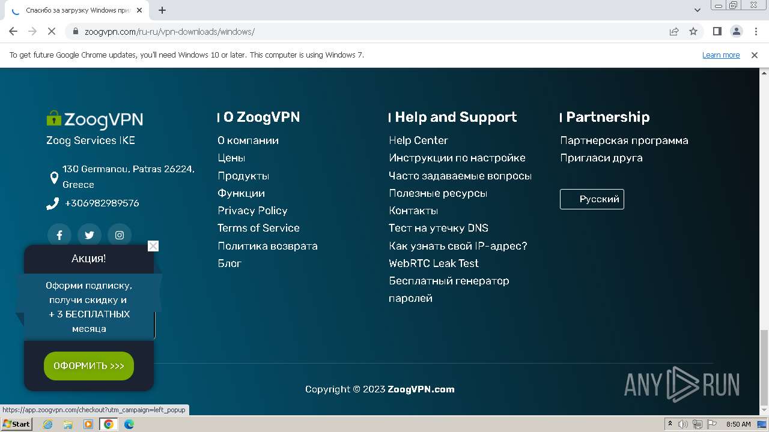Switch to Chrome taskbar icon
Image resolution: width=769 pixels, height=432 pixels.
pos(109,424)
